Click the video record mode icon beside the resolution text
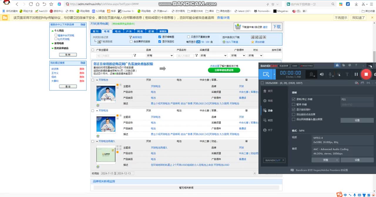Screen dimensions: 376x197 (357, 83)
